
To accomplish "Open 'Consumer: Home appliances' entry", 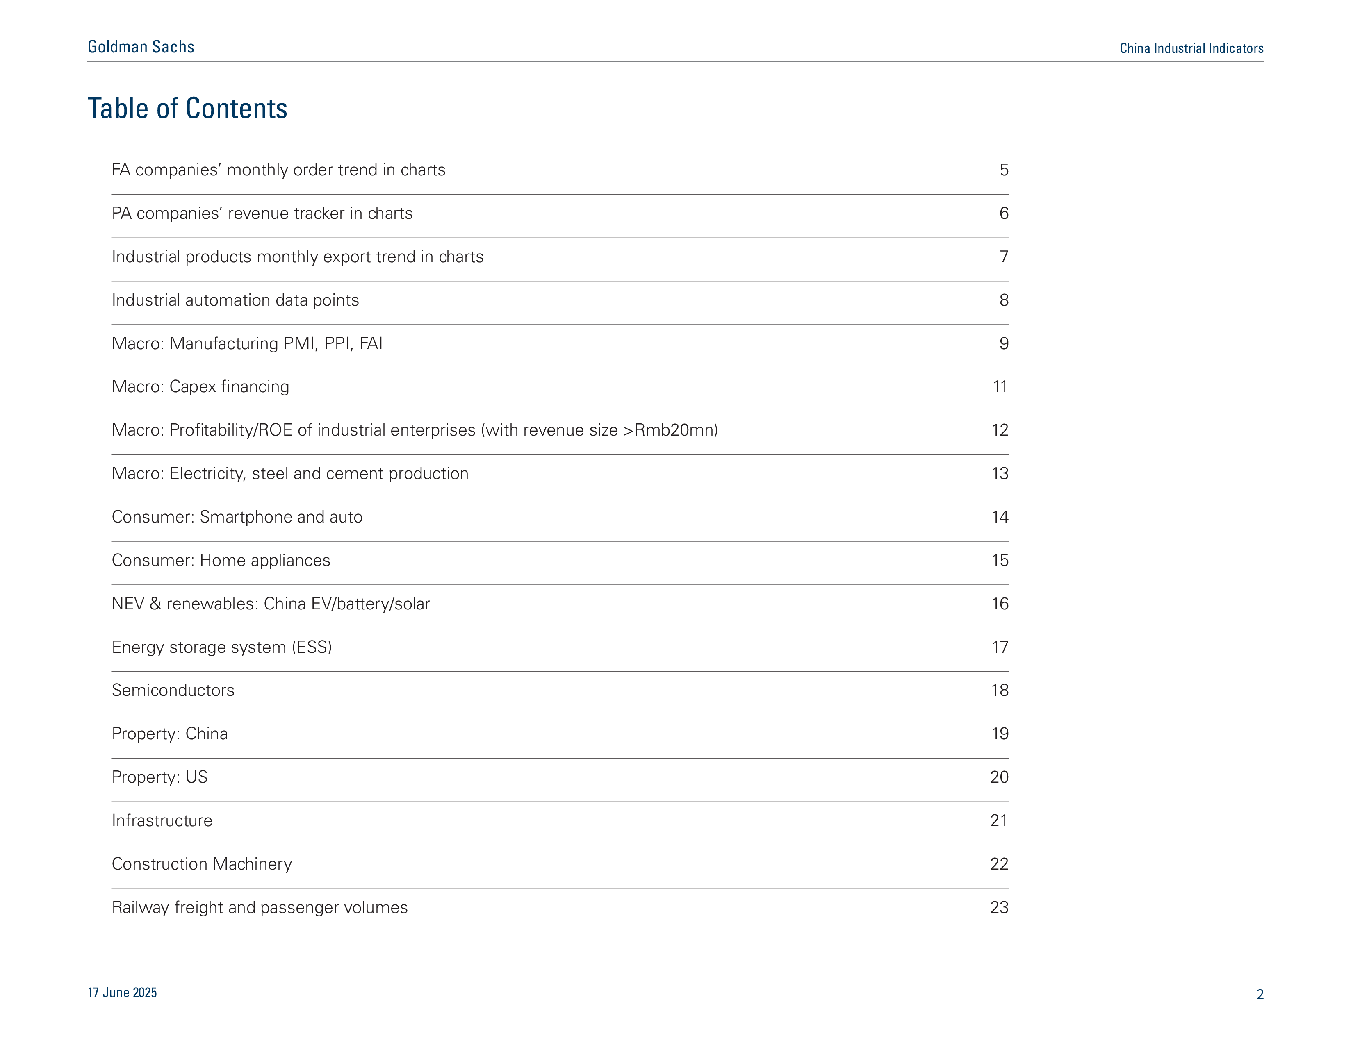I will pyautogui.click(x=221, y=560).
